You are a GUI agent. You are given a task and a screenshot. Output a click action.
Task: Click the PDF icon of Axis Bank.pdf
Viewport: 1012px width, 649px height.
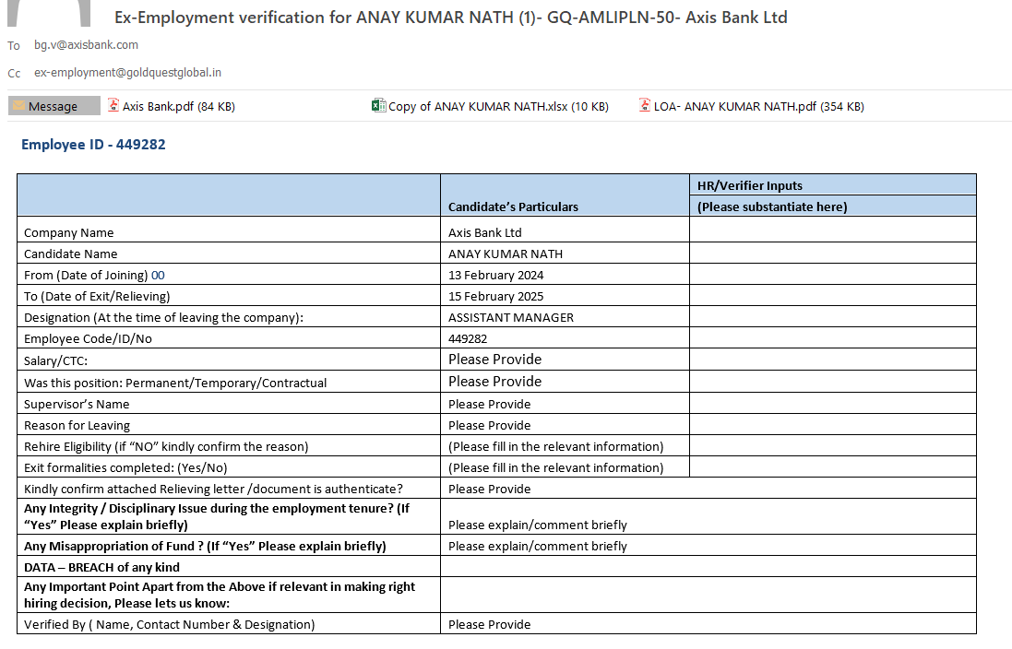[x=113, y=106]
